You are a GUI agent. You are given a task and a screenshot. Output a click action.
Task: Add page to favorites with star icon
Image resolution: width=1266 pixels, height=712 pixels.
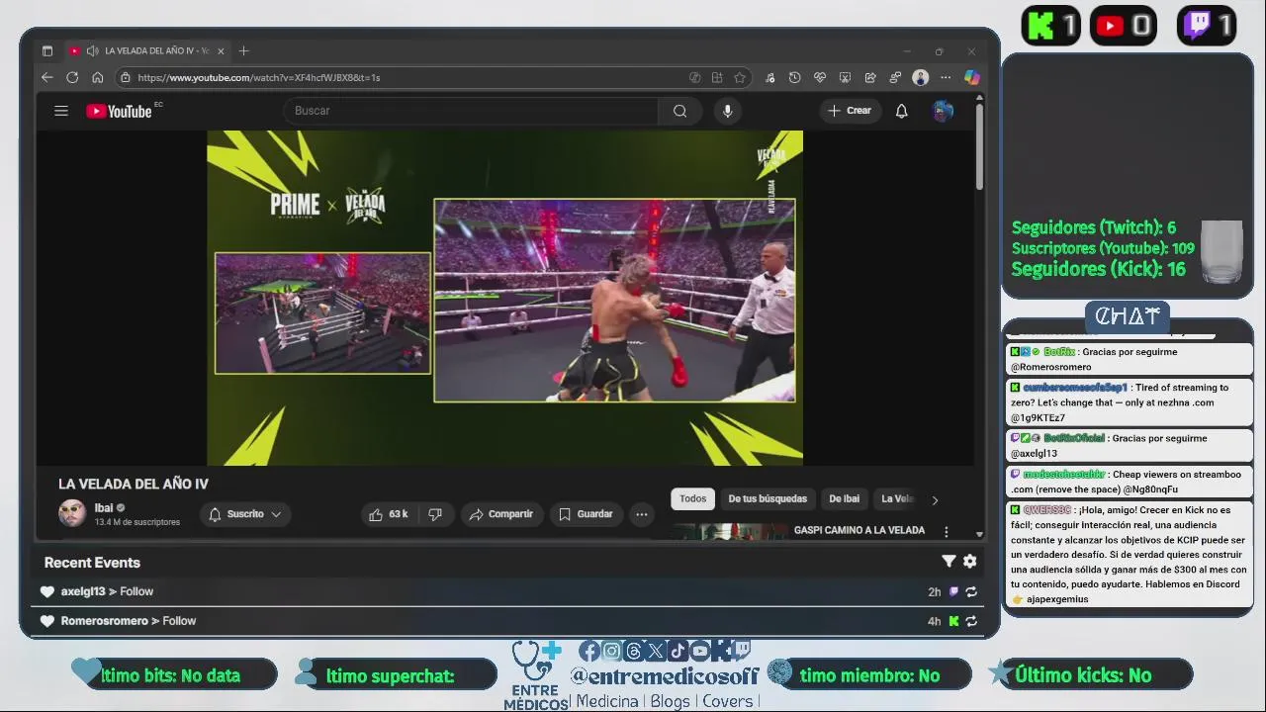pyautogui.click(x=740, y=77)
